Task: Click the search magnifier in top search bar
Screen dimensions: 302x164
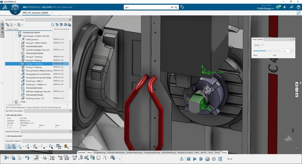Action: 176,7
